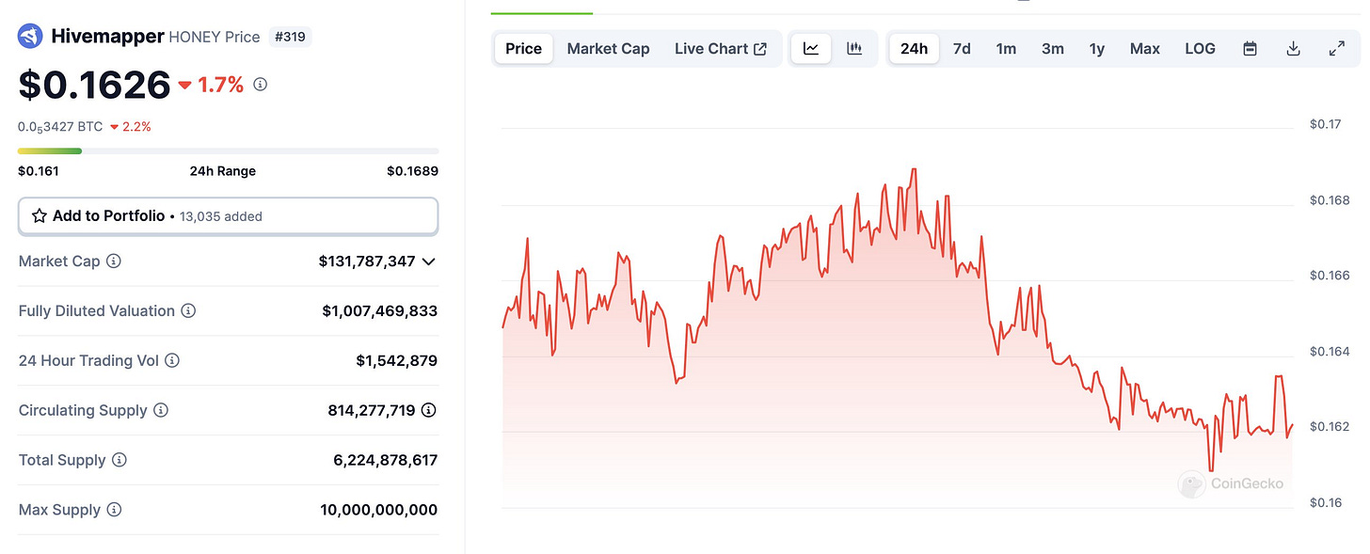Select the Market Cap chart tab

pyautogui.click(x=609, y=49)
